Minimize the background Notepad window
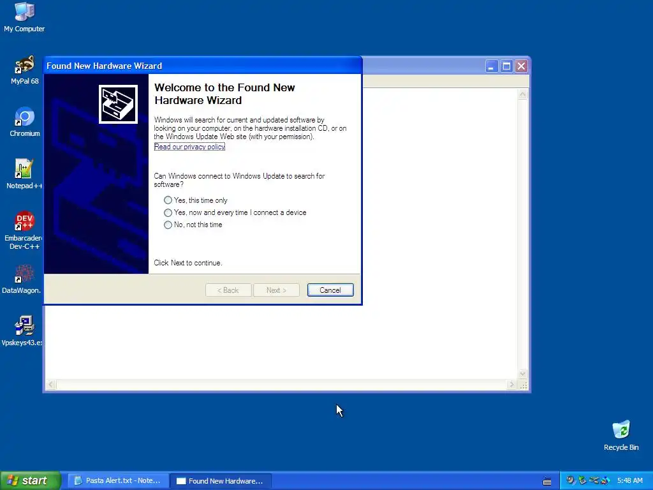The image size is (653, 490). coord(492,66)
